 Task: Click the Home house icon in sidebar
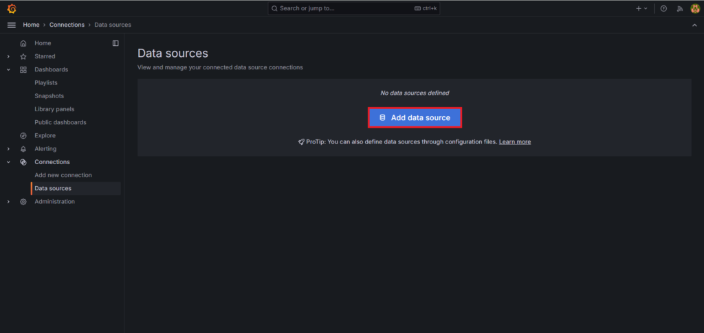pos(23,43)
